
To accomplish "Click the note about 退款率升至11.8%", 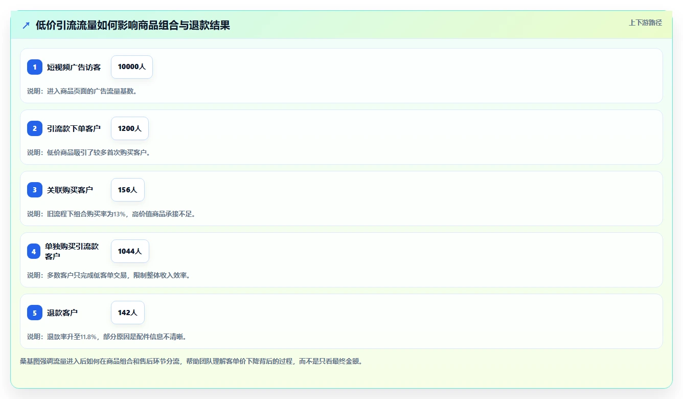I will [107, 337].
